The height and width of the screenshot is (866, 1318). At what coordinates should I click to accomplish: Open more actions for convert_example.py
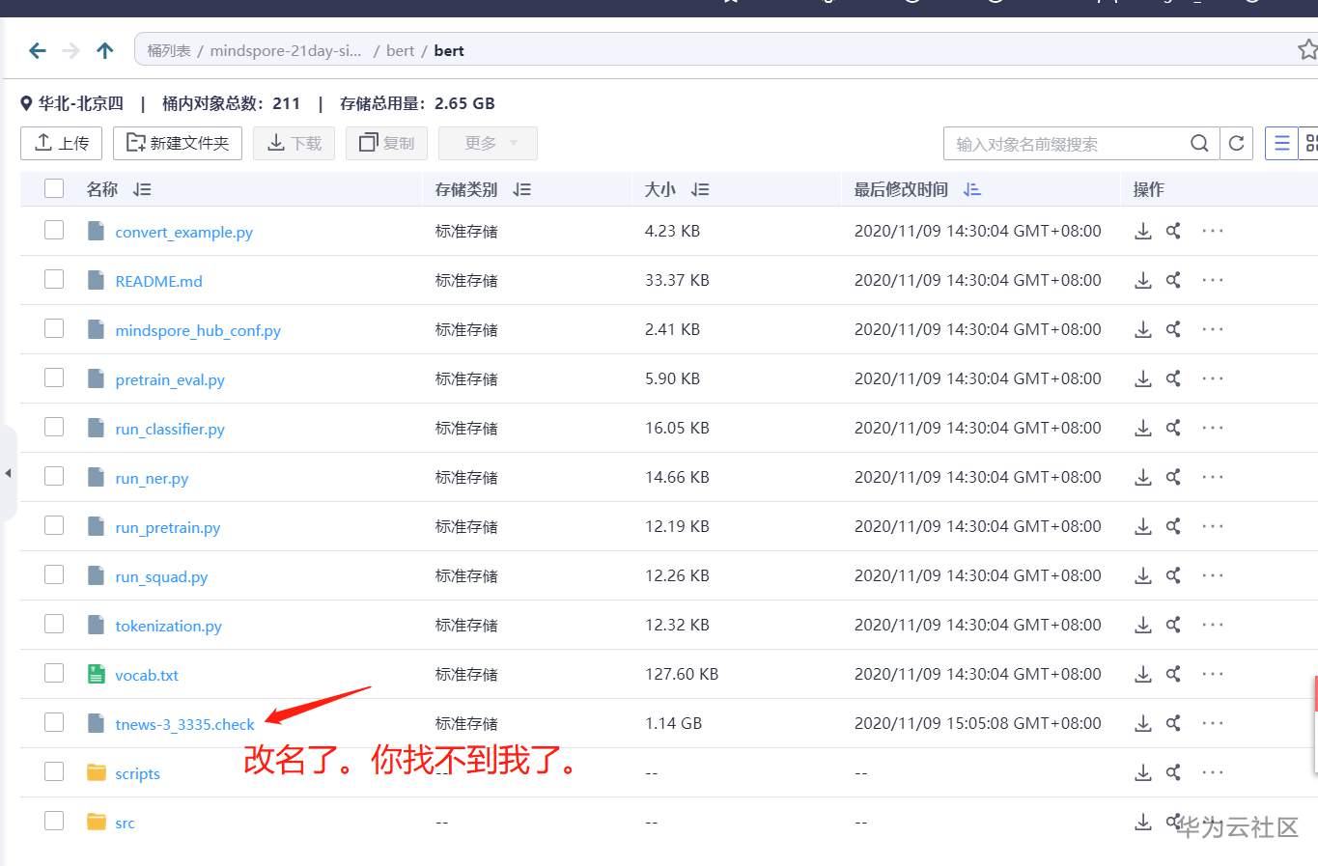(x=1213, y=231)
